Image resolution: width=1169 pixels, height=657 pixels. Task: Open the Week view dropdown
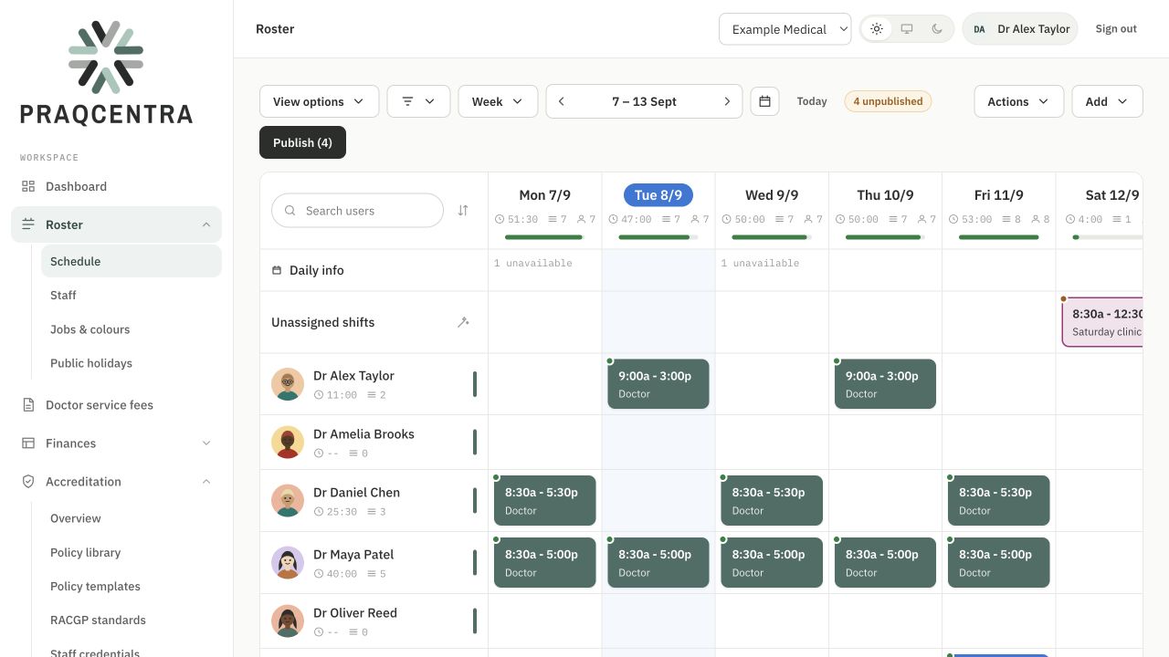[498, 101]
